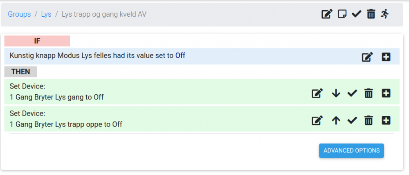Add action after 'Lys trapp oppe' row
Screen dimensions: 409x175
click(386, 120)
